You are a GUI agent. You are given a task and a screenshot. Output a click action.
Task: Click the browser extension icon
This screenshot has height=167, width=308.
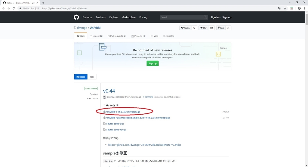tap(292, 8)
